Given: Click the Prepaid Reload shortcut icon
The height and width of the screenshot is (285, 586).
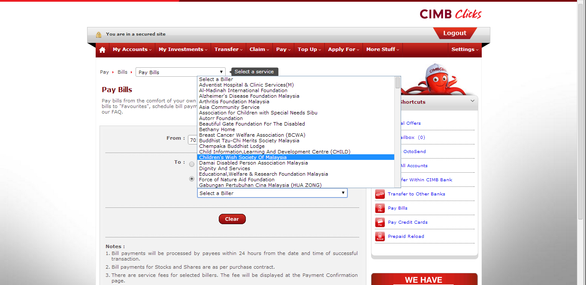Looking at the screenshot, I should 380,237.
